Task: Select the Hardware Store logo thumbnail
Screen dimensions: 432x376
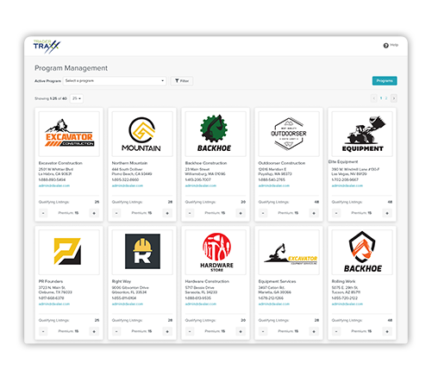Action: click(216, 252)
